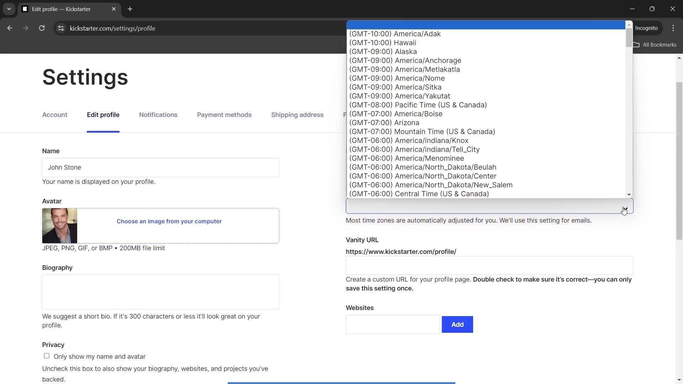
Task: Click the browser back navigation arrow
Action: tap(10, 28)
